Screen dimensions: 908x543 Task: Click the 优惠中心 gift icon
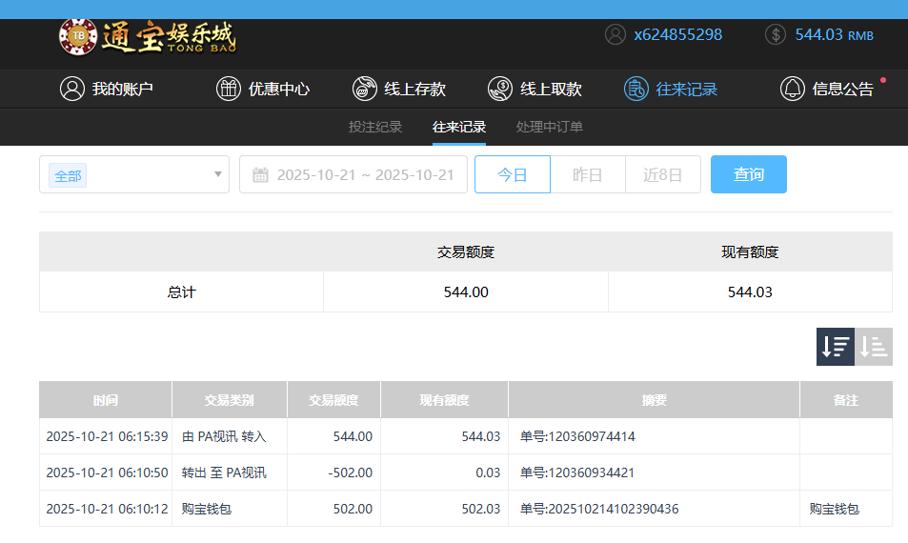point(229,89)
